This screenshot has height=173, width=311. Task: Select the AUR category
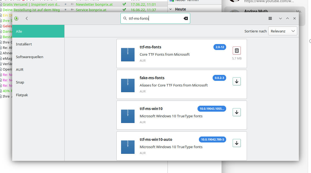[x=19, y=69]
